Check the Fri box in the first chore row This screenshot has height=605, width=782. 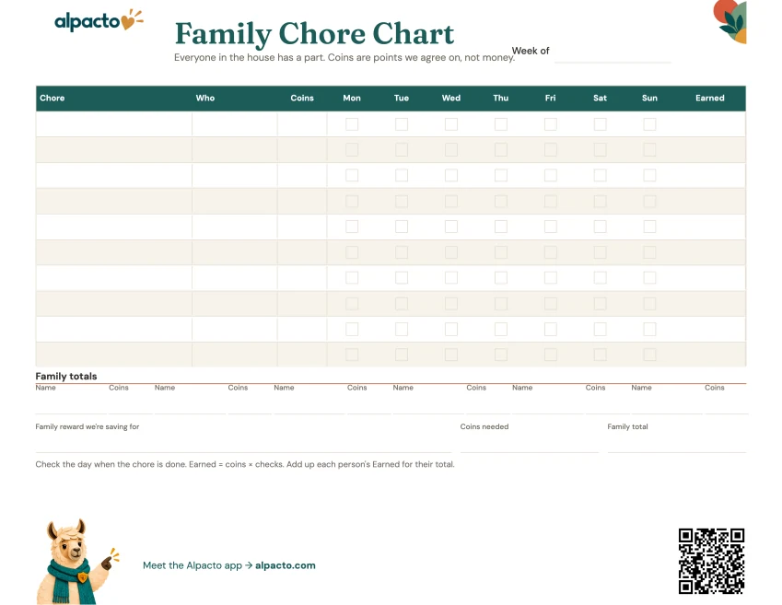(551, 123)
